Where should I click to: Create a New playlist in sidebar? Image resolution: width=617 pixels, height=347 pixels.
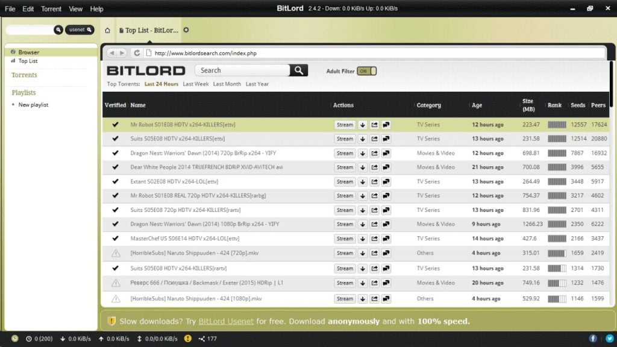click(33, 105)
